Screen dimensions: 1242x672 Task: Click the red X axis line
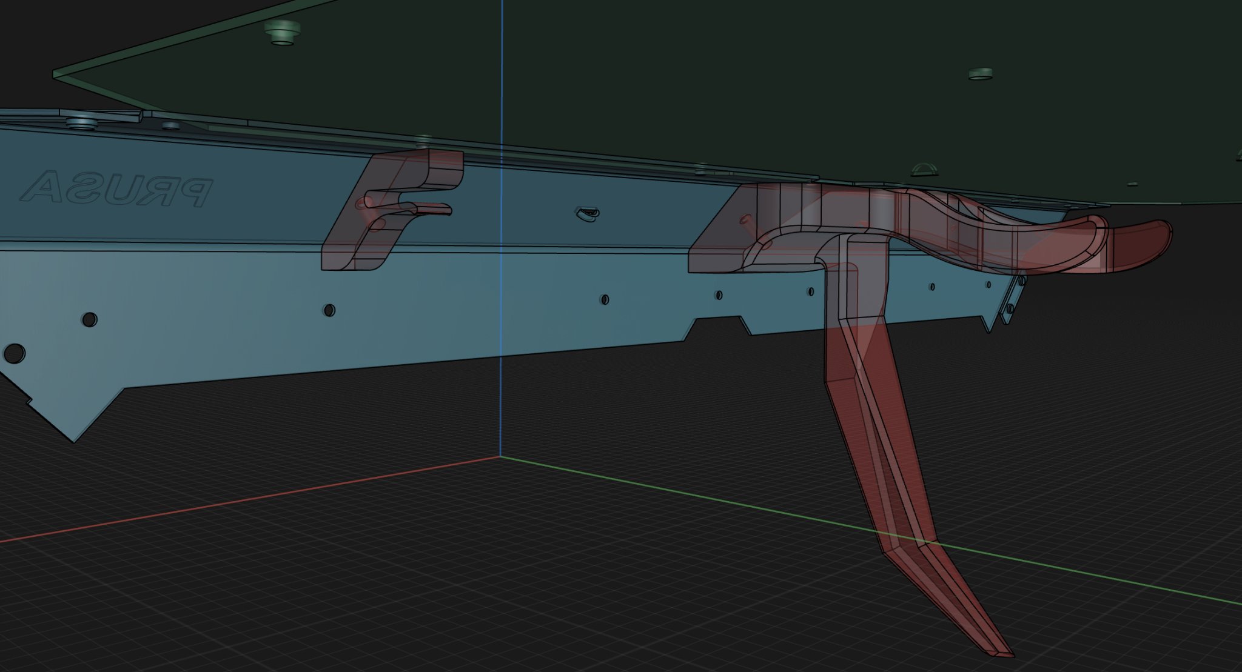point(243,501)
